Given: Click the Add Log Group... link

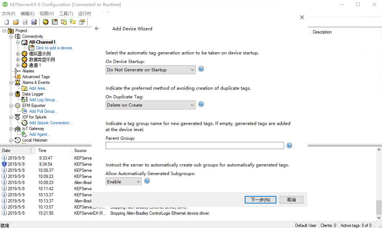Looking at the screenshot, I should pyautogui.click(x=44, y=100).
